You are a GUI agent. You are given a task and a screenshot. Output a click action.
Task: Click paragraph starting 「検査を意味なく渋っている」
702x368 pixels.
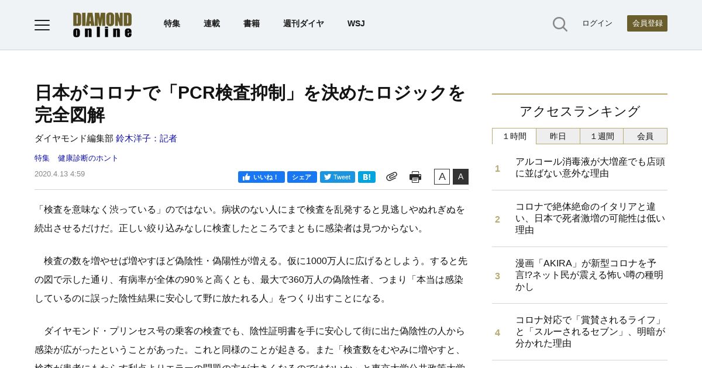click(x=250, y=218)
